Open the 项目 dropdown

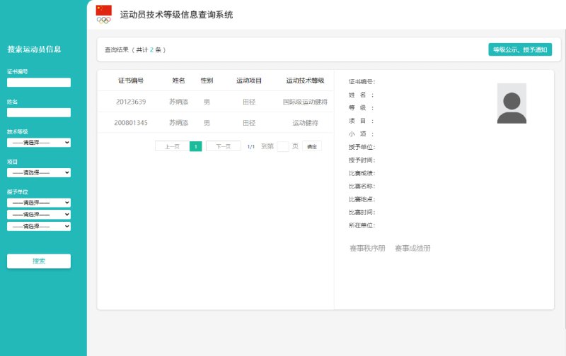point(39,172)
